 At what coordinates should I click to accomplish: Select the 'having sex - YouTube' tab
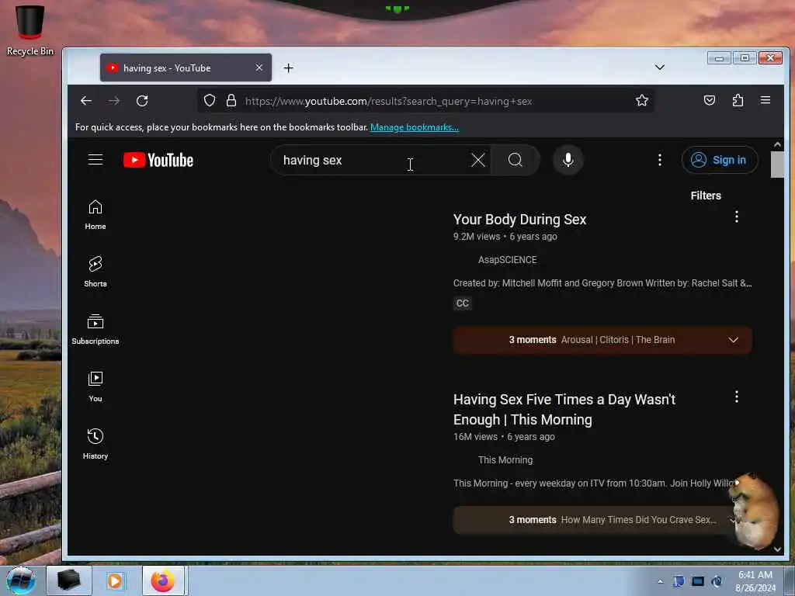coord(186,68)
